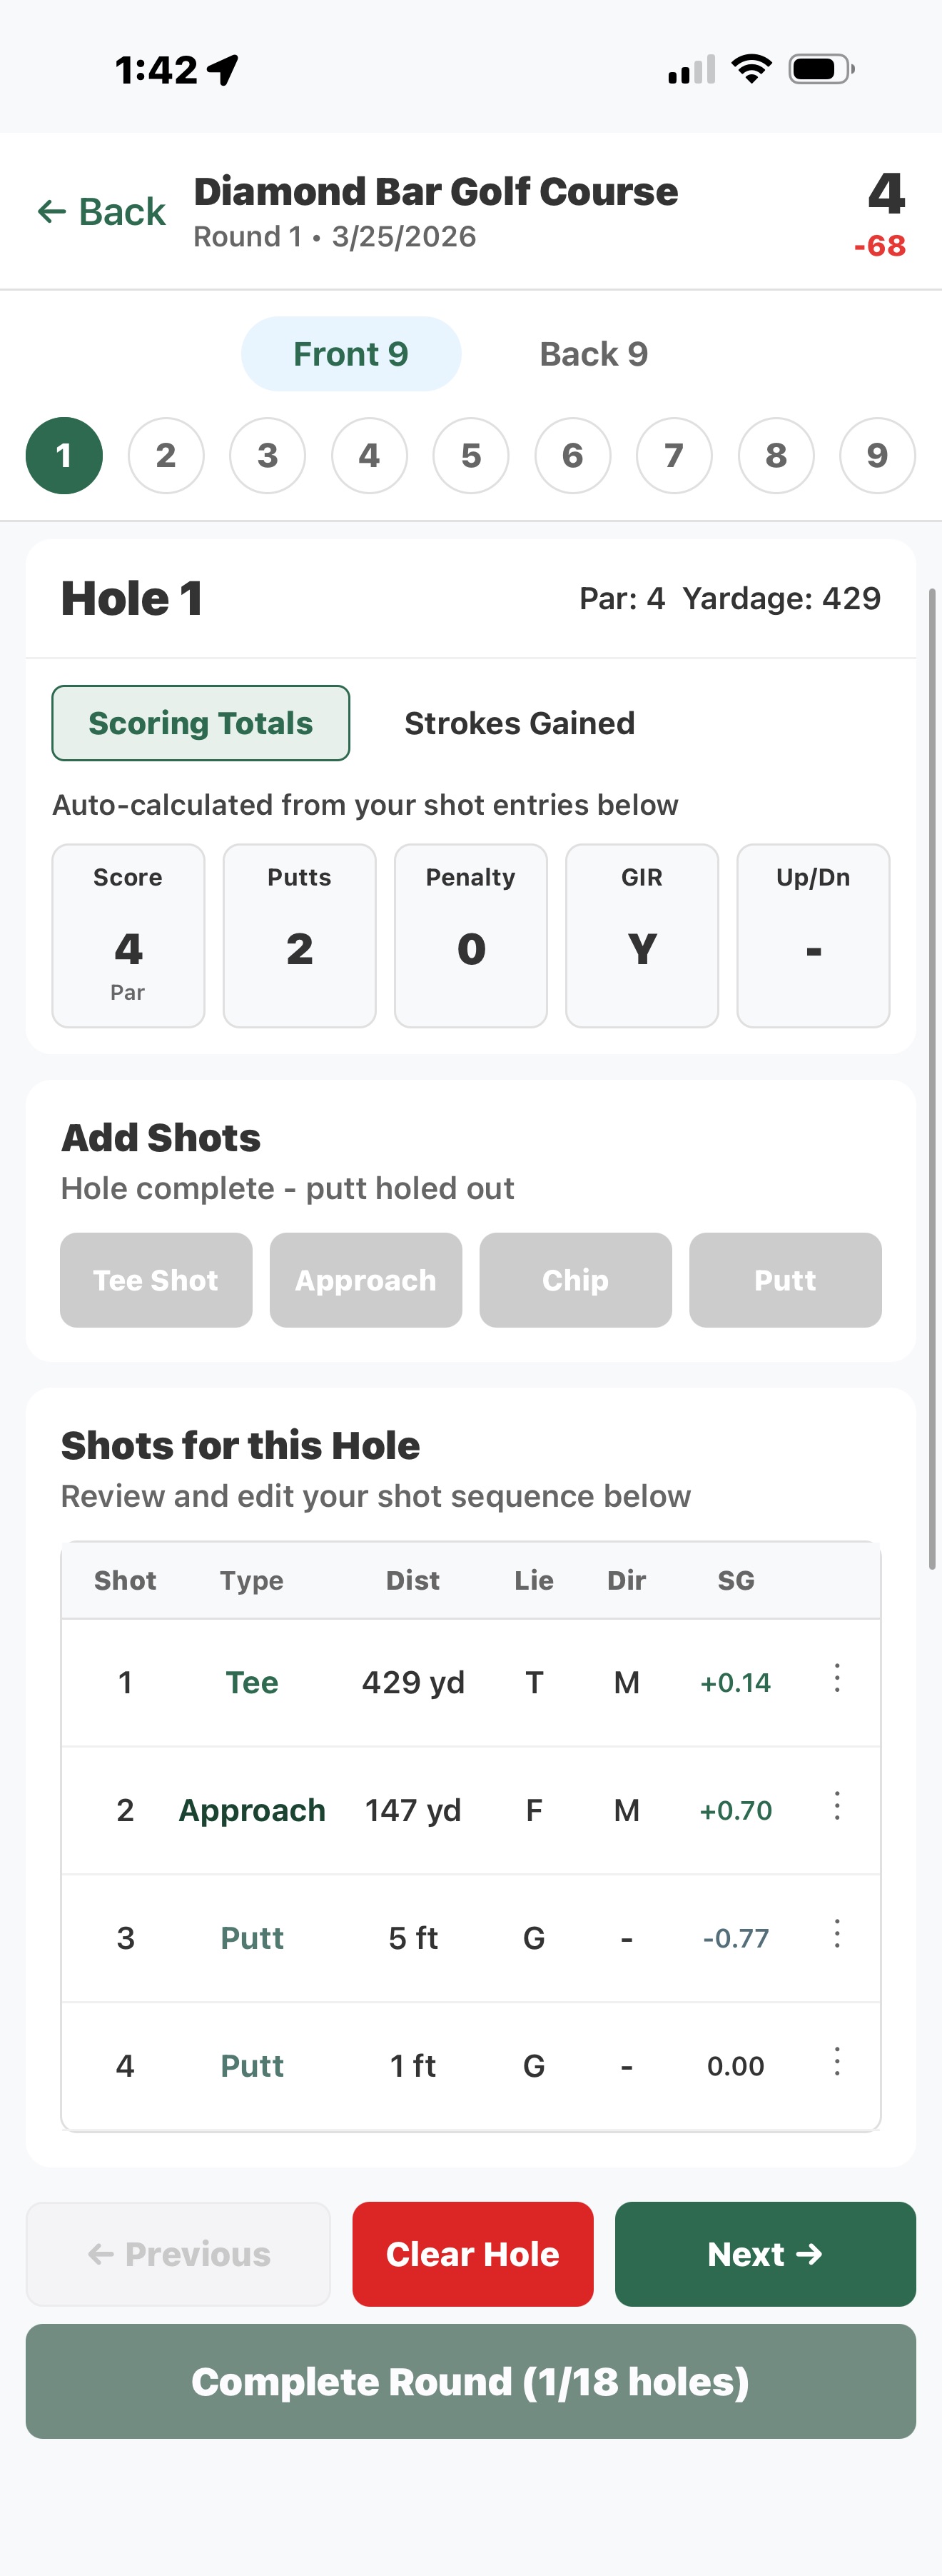
Task: Open options menu for the 5 ft putt
Action: (837, 1937)
